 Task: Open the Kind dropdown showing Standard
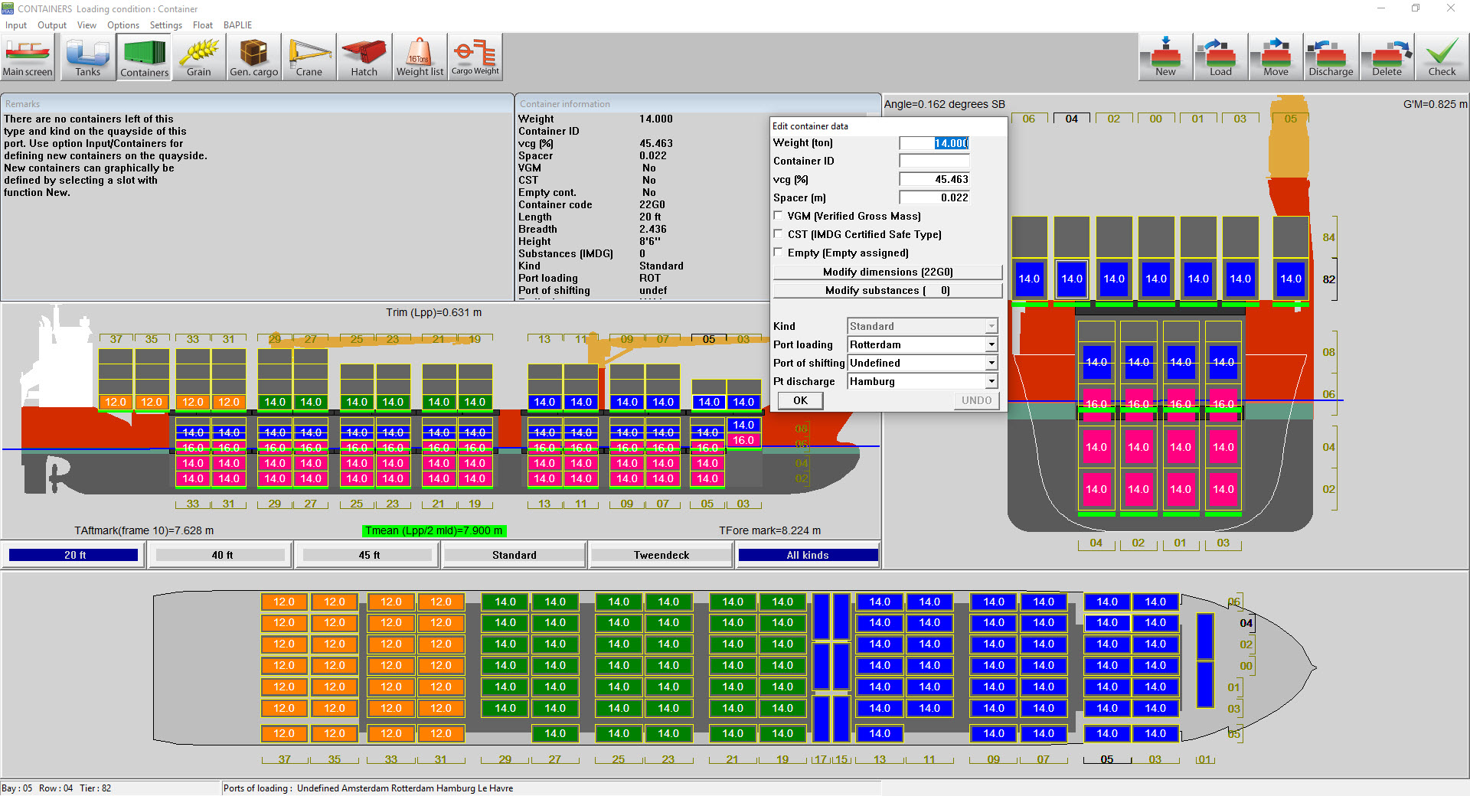tap(990, 325)
